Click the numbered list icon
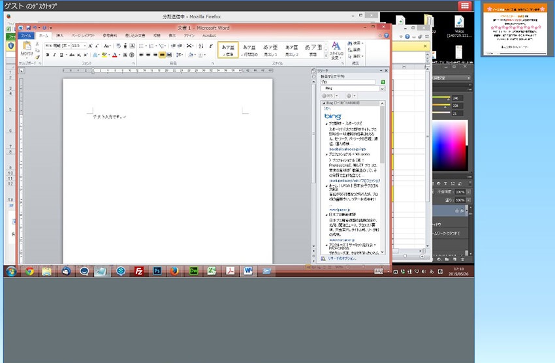 click(x=151, y=46)
